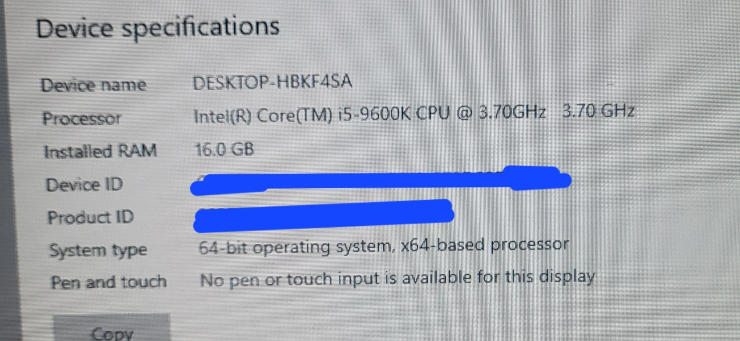Click the Device name label
The width and height of the screenshot is (740, 341).
(x=93, y=85)
